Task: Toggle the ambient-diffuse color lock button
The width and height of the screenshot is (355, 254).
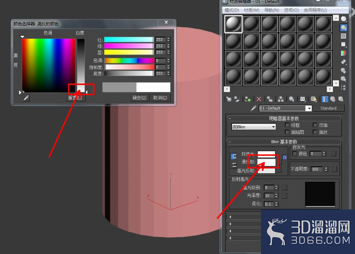Action: tap(234, 156)
